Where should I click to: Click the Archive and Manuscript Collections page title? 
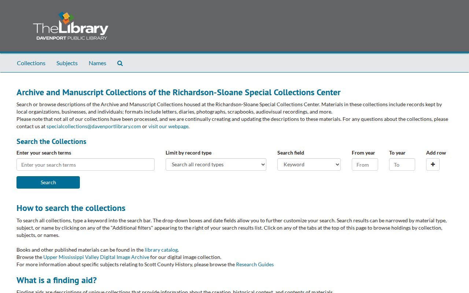coord(178,92)
